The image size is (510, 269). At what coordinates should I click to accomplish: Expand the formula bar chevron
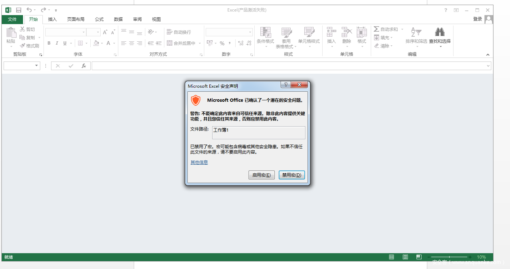pos(488,66)
